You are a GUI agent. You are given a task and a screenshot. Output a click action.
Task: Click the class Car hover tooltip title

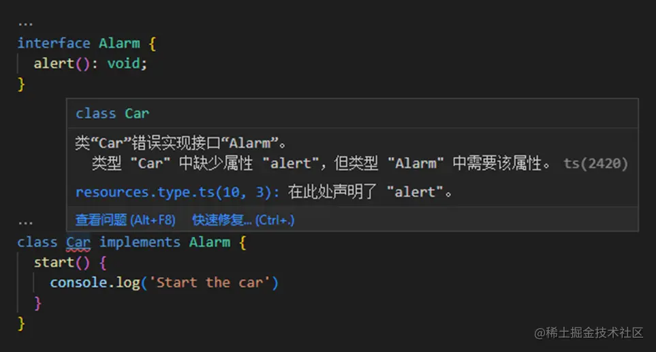click(x=112, y=114)
